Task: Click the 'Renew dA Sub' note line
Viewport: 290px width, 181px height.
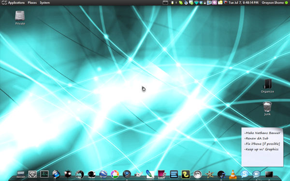Action: pyautogui.click(x=256, y=139)
